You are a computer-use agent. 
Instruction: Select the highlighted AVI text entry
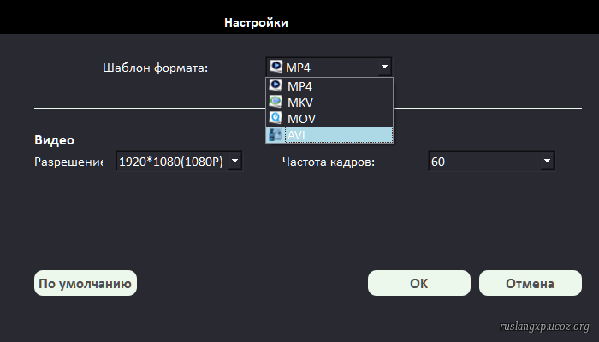296,134
